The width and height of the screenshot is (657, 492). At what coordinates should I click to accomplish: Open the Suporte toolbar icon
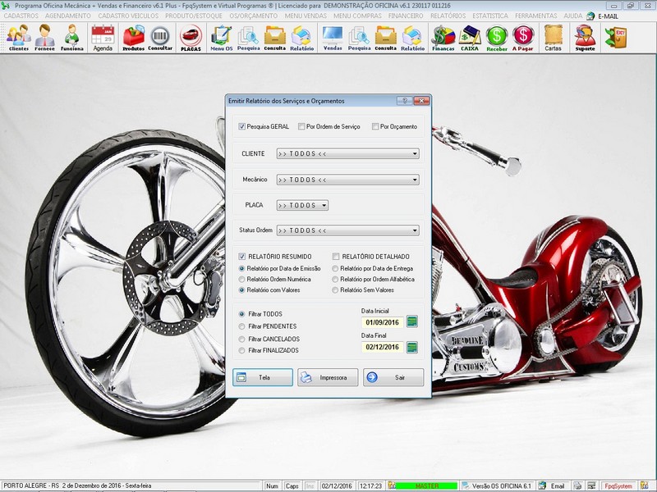click(x=586, y=38)
